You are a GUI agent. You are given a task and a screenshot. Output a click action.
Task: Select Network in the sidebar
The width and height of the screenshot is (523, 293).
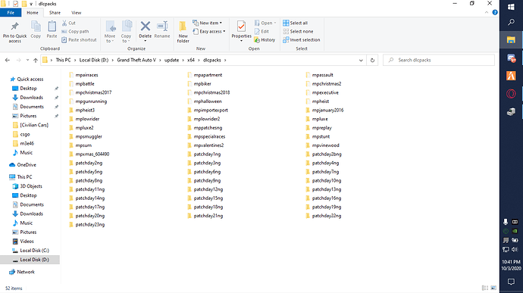tap(26, 272)
